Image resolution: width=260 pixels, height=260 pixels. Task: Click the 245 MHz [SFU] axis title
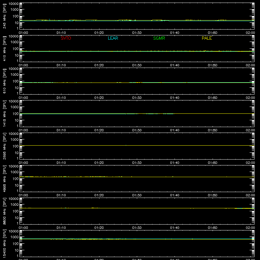click(x=5, y=16)
